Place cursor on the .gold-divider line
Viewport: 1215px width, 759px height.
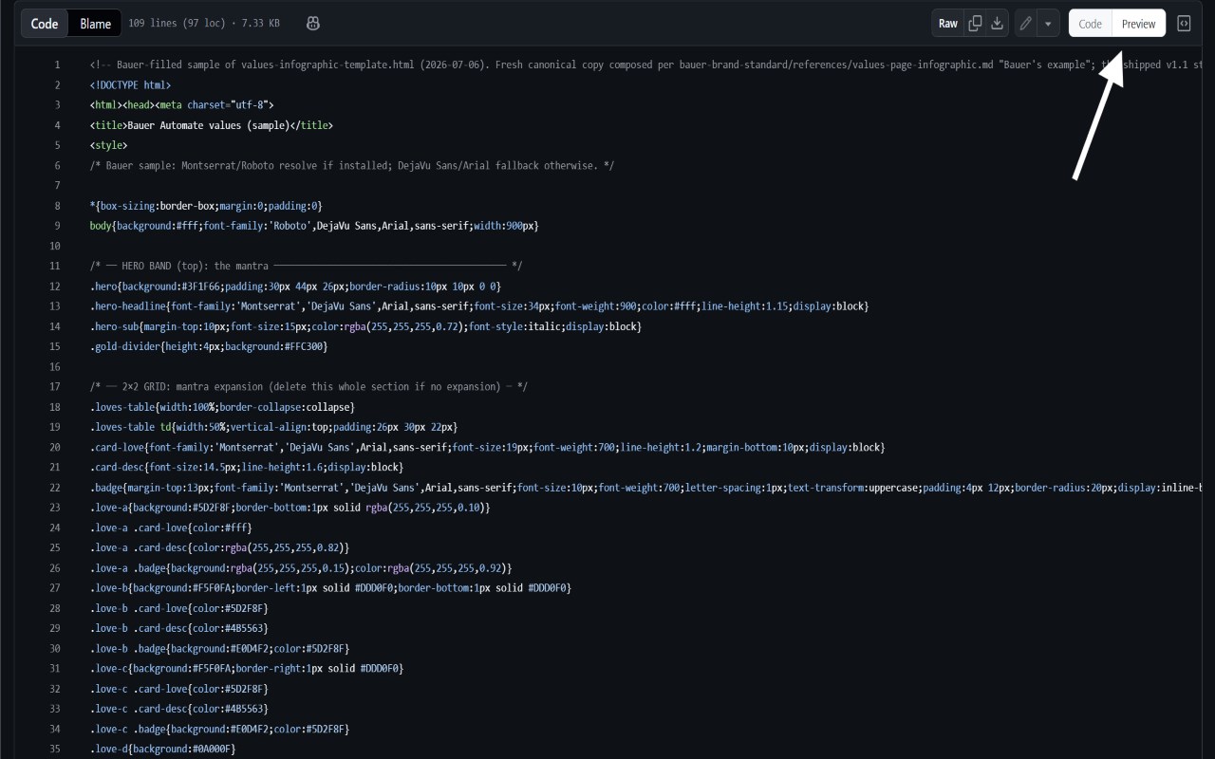tap(209, 346)
